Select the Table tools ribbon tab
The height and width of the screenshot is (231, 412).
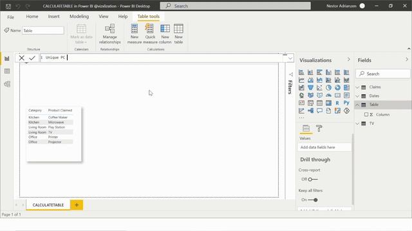point(148,17)
